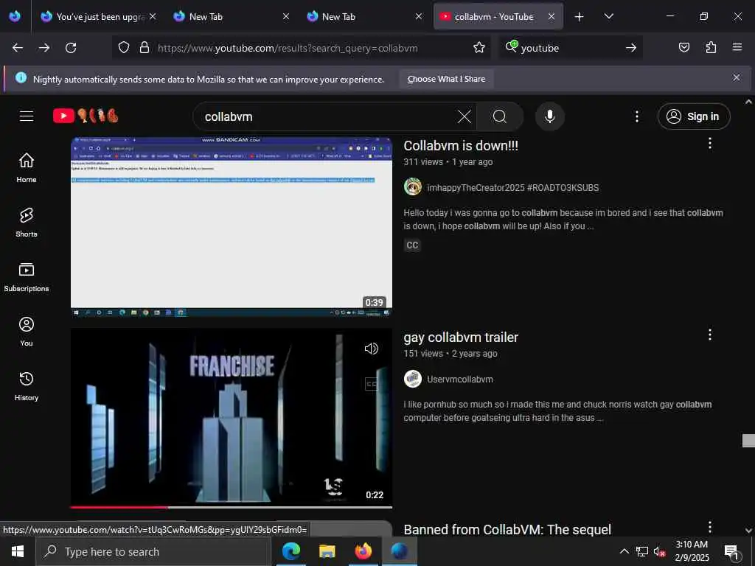Run YouTube search with magnifier button
This screenshot has height=566, width=755.
[x=500, y=116]
